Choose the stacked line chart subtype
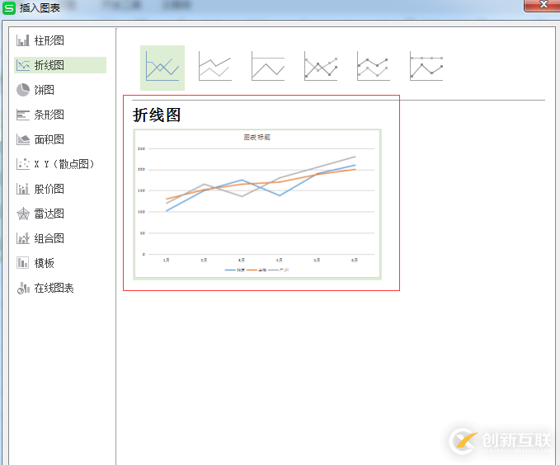Screen dimensions: 560x465 215,68
